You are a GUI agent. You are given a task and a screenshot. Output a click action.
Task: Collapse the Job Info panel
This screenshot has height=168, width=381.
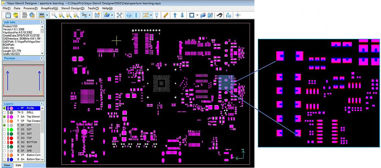click(42, 22)
